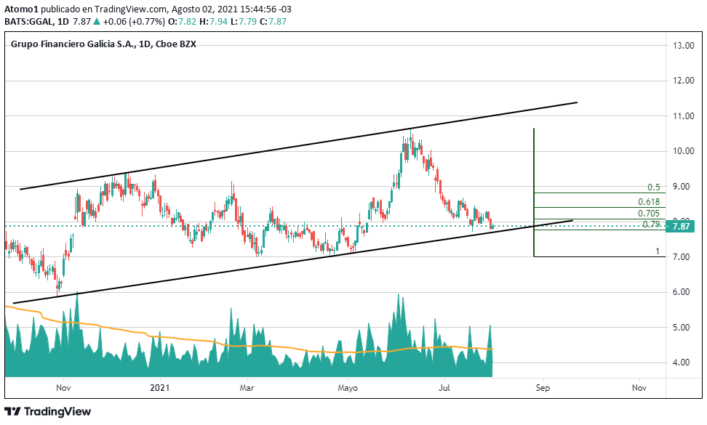The height and width of the screenshot is (425, 707).
Task: Click the 12.00 price axis label
Action: tap(684, 81)
